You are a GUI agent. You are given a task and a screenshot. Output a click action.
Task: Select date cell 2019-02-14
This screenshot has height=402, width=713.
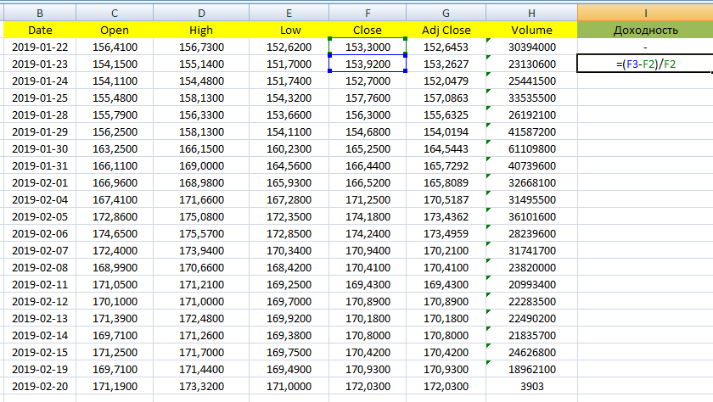click(40, 335)
